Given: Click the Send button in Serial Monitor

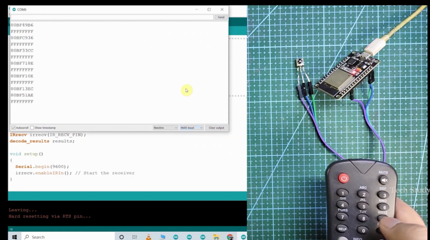Looking at the screenshot, I should coord(221,17).
